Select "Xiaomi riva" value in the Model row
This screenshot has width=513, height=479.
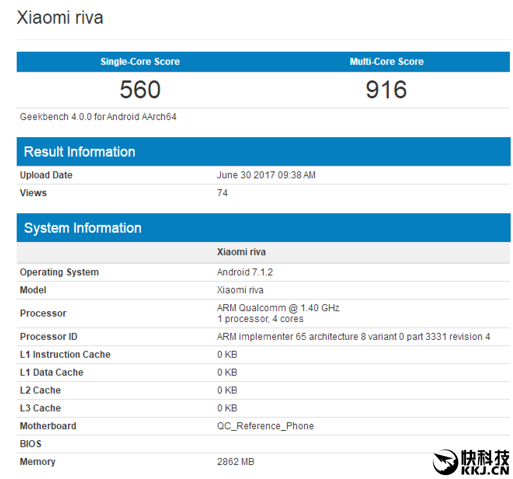click(240, 290)
